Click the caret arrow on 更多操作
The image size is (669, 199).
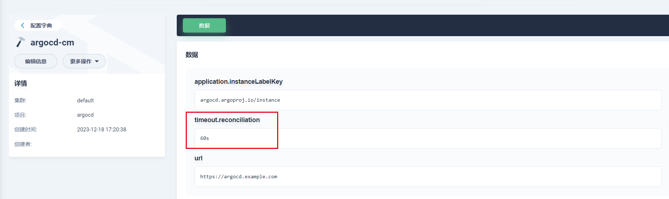click(97, 62)
